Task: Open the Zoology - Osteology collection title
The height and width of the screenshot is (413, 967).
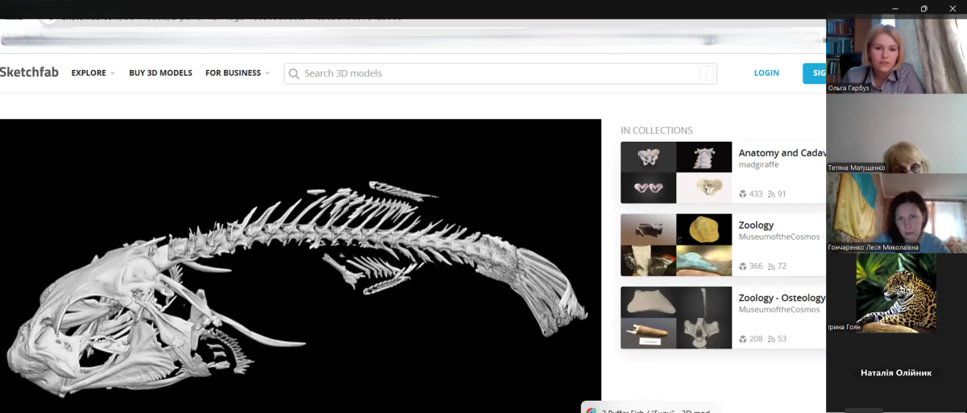Action: [x=782, y=298]
